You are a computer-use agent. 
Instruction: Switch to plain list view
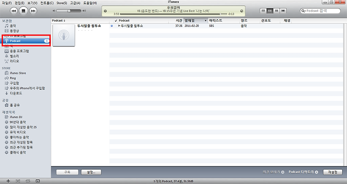click(x=263, y=11)
